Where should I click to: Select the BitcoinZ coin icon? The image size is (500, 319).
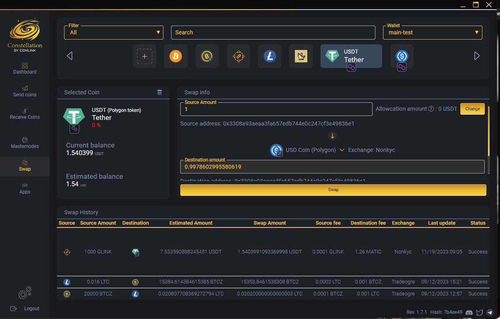coord(207,56)
